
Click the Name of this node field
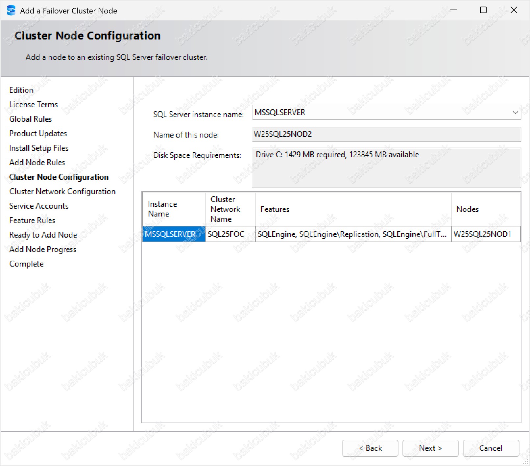(386, 135)
